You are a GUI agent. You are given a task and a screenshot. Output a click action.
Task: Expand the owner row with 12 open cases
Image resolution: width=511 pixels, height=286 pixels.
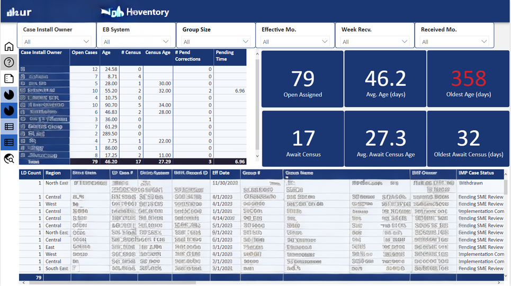point(22,69)
